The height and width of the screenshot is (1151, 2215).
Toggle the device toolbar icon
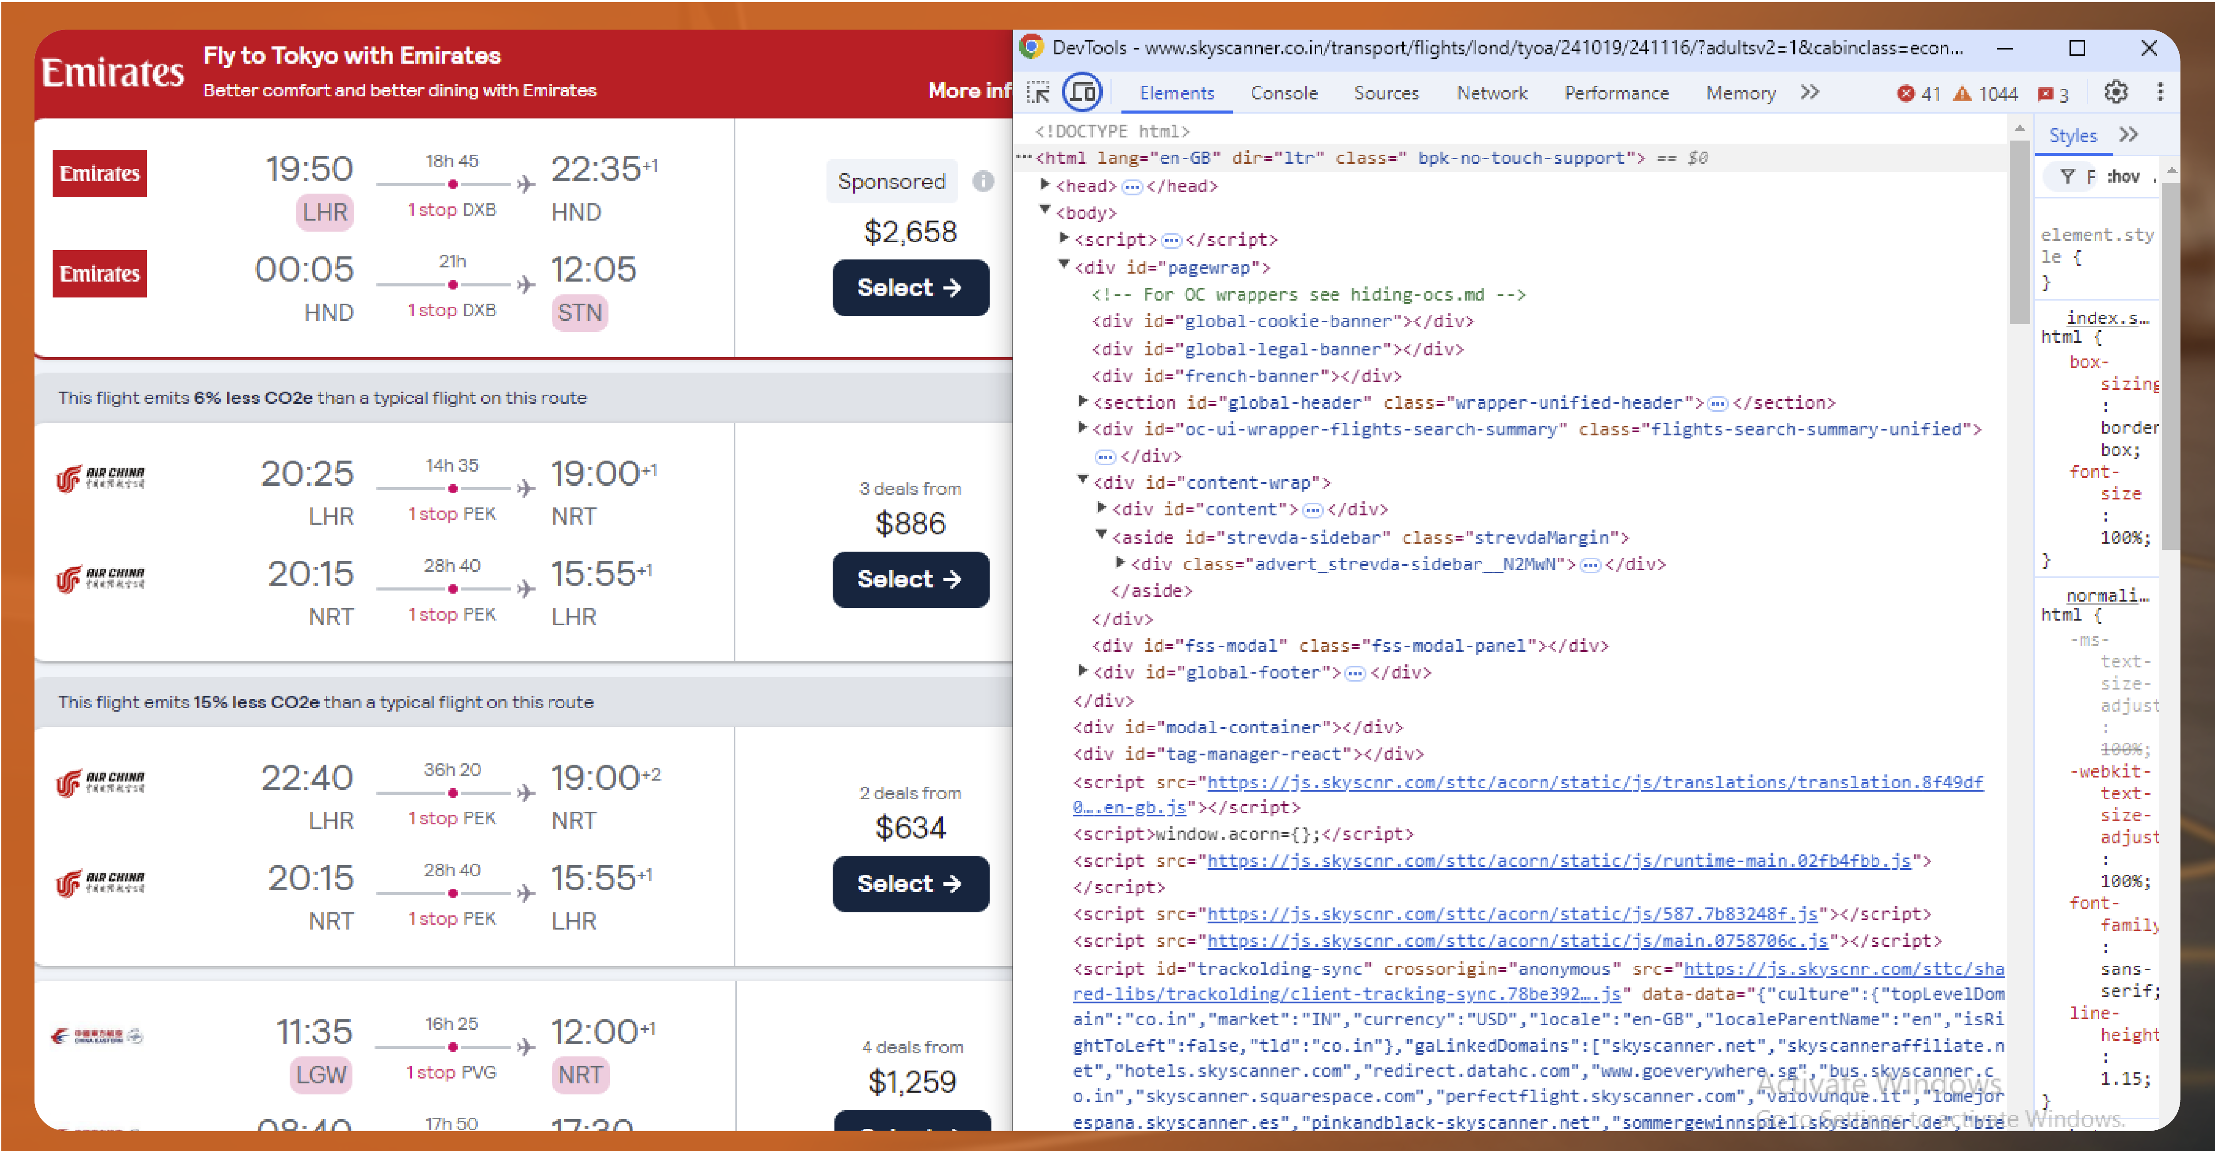[x=1083, y=93]
